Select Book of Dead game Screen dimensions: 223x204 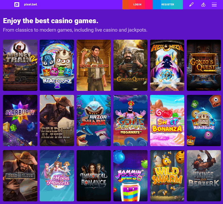click(94, 65)
